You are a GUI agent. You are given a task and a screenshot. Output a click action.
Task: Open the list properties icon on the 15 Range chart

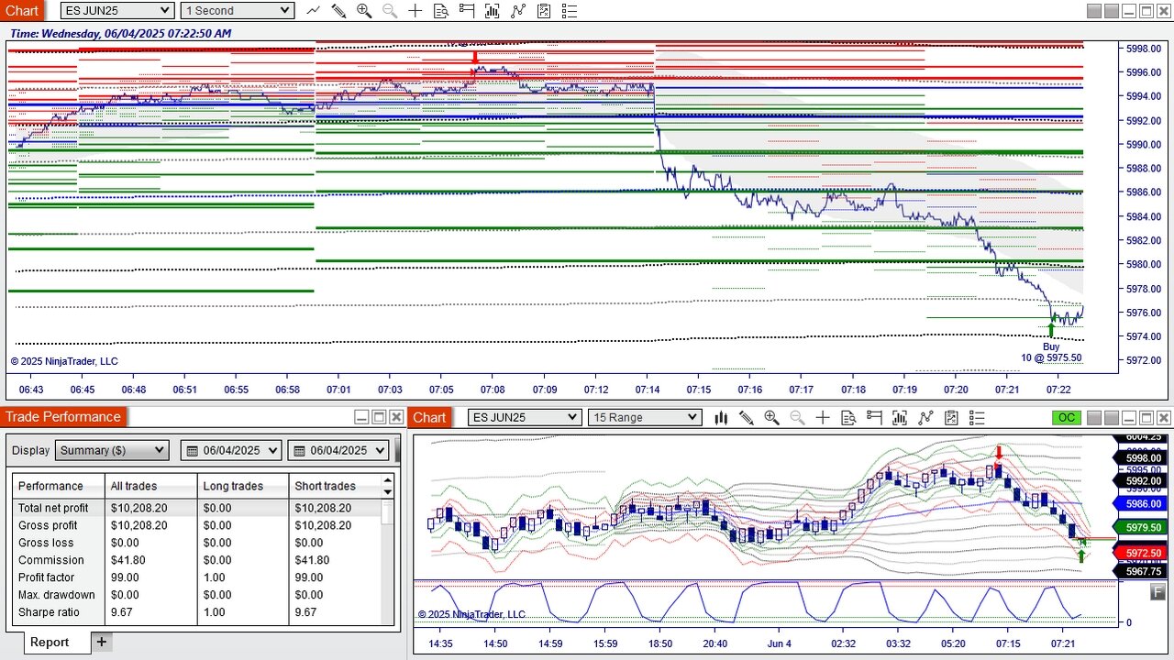click(x=977, y=418)
